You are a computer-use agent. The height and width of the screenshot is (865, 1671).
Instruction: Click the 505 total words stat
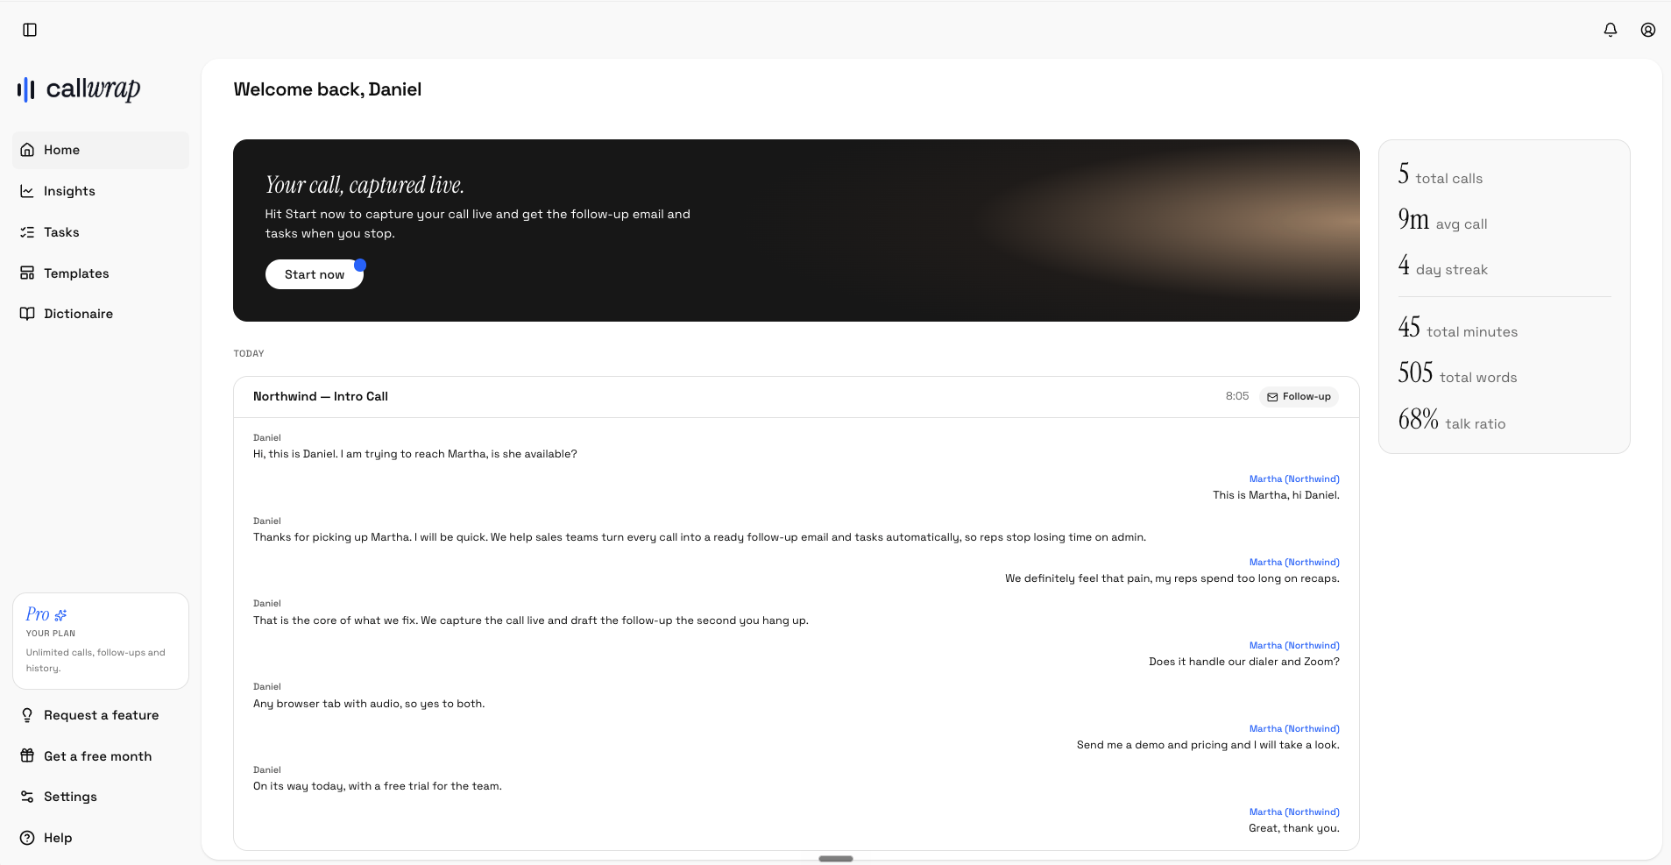click(x=1457, y=373)
